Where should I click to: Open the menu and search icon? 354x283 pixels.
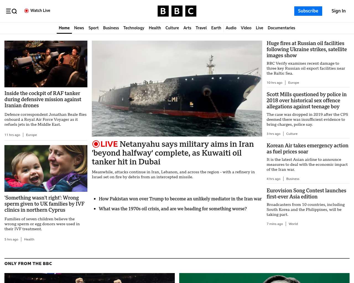[x=11, y=11]
